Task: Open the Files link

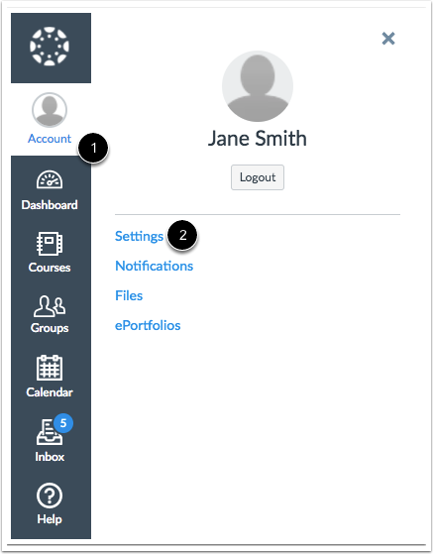Action: [x=129, y=295]
